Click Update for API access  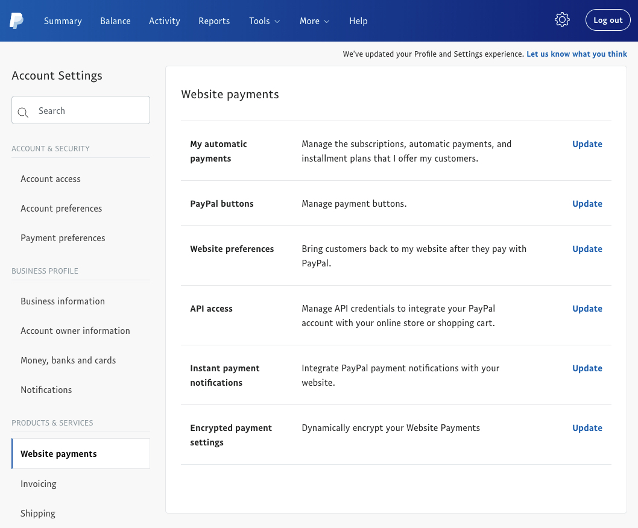[x=587, y=309]
